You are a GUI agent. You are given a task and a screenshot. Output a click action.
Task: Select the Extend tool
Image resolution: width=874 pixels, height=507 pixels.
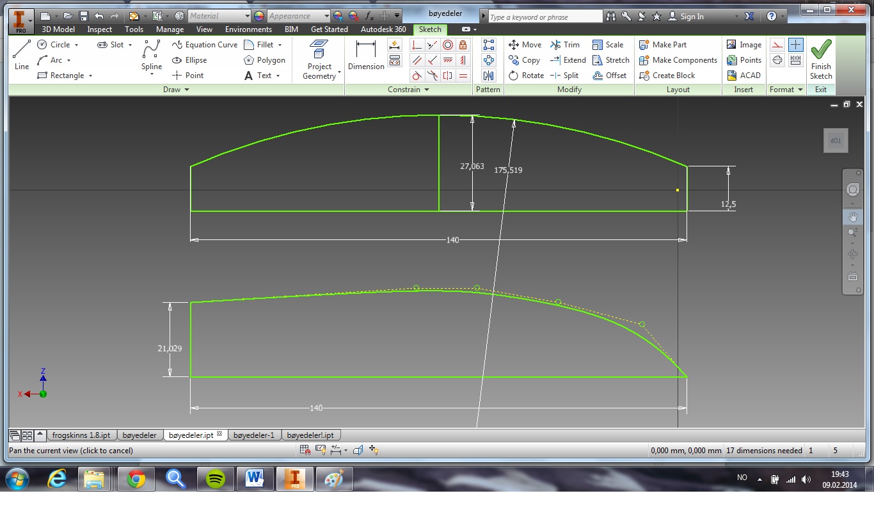pos(568,60)
